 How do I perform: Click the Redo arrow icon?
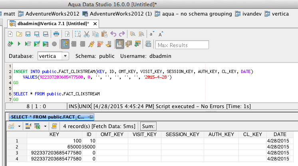coord(121,34)
